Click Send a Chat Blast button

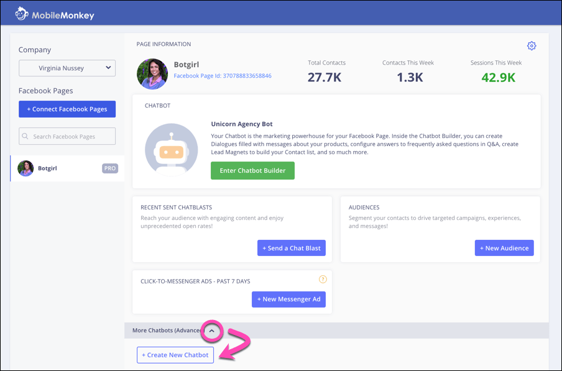292,248
